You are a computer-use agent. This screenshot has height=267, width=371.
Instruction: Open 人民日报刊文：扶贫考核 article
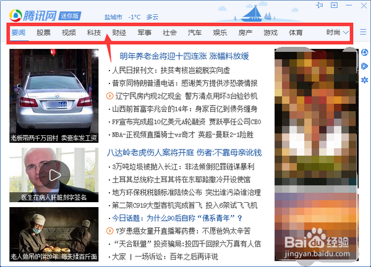(171, 70)
